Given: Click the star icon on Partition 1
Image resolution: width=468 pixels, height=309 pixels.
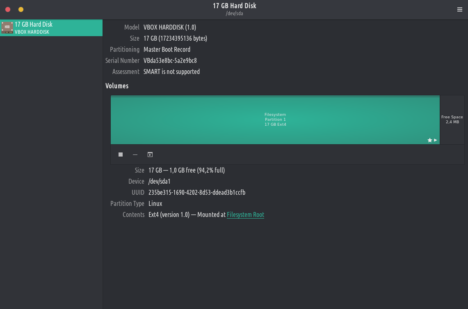Looking at the screenshot, I should point(429,140).
